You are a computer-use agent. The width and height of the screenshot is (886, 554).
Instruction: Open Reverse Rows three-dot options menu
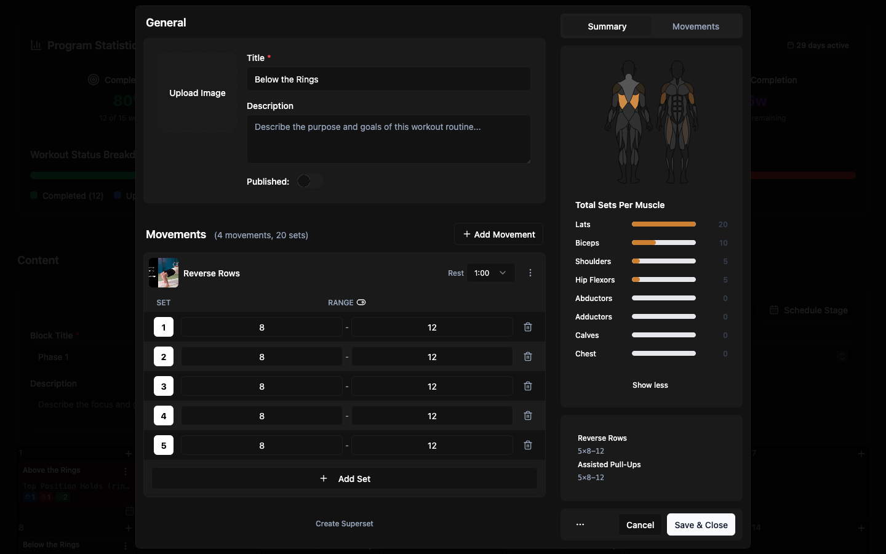click(x=530, y=273)
